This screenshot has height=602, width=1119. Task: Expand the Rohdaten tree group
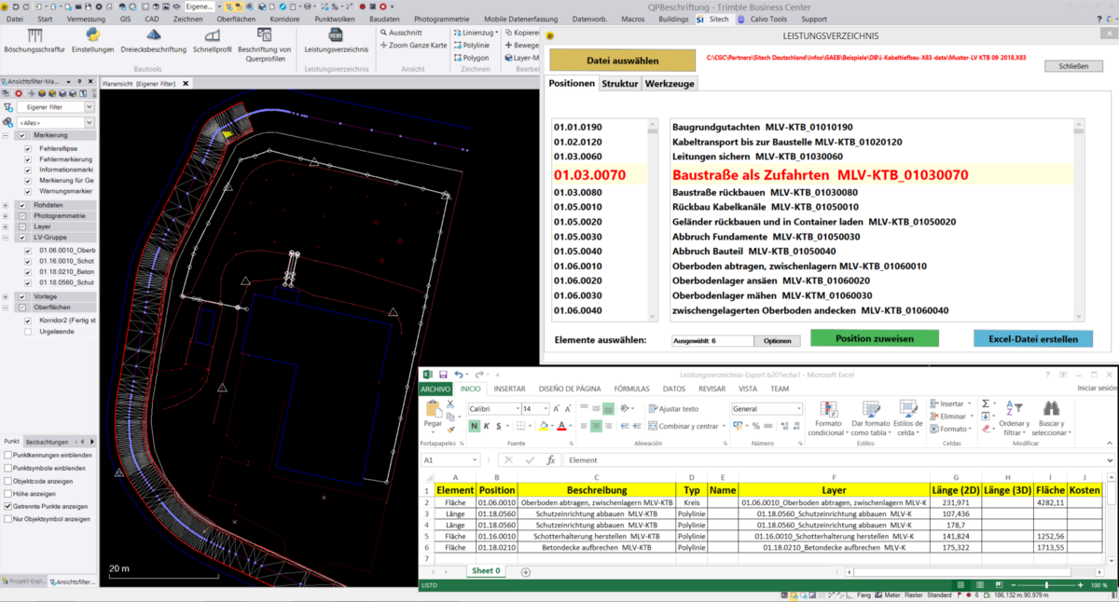click(x=7, y=205)
